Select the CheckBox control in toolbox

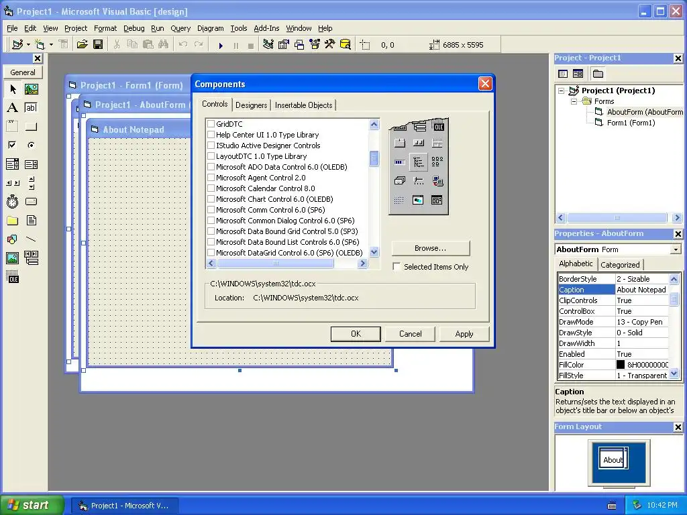(13, 145)
